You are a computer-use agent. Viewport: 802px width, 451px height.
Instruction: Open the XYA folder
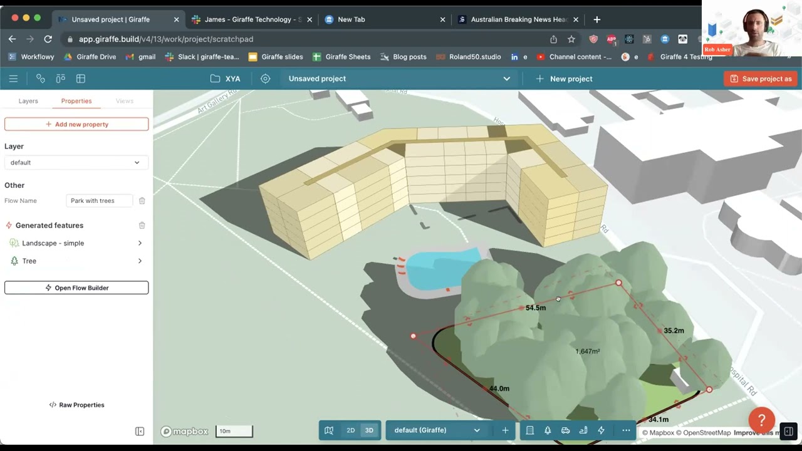pyautogui.click(x=226, y=78)
